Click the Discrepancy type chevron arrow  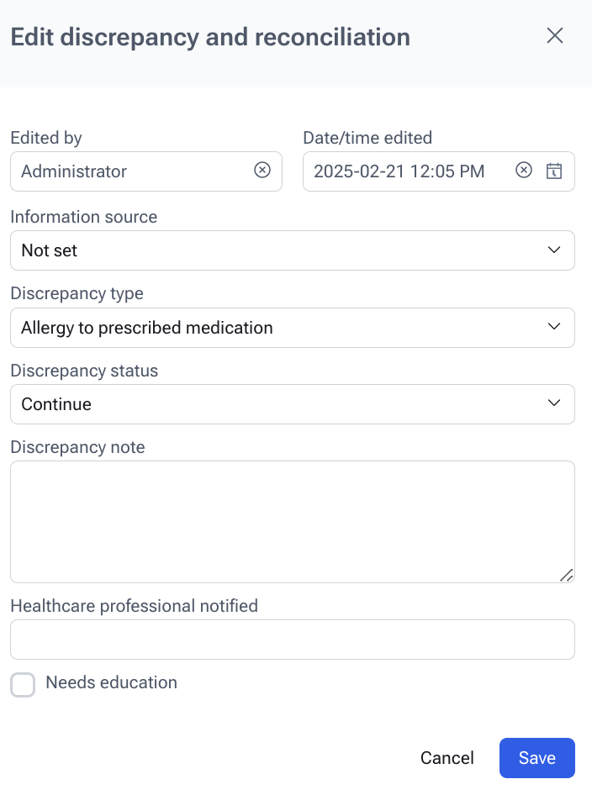(554, 327)
